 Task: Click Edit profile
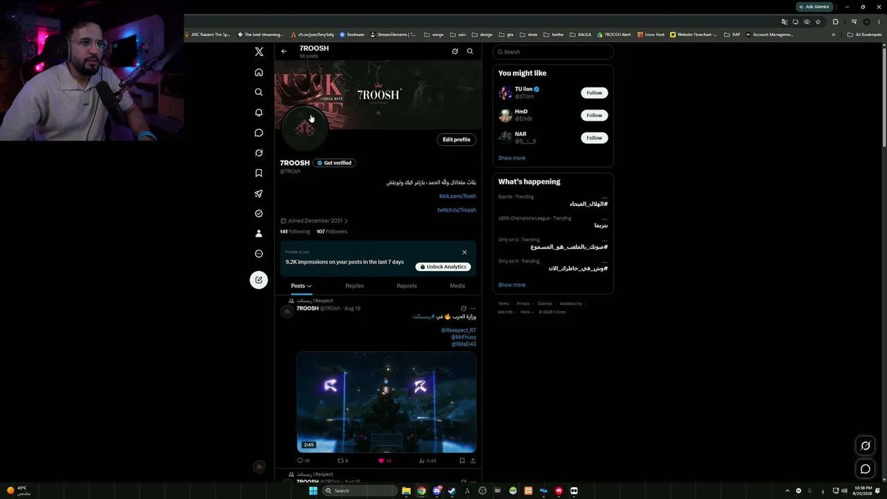(457, 139)
